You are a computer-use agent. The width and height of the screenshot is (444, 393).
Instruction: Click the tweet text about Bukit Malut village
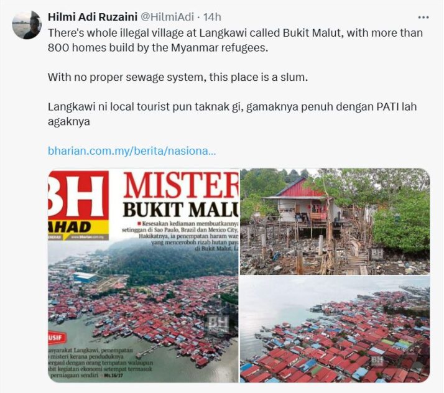click(235, 40)
